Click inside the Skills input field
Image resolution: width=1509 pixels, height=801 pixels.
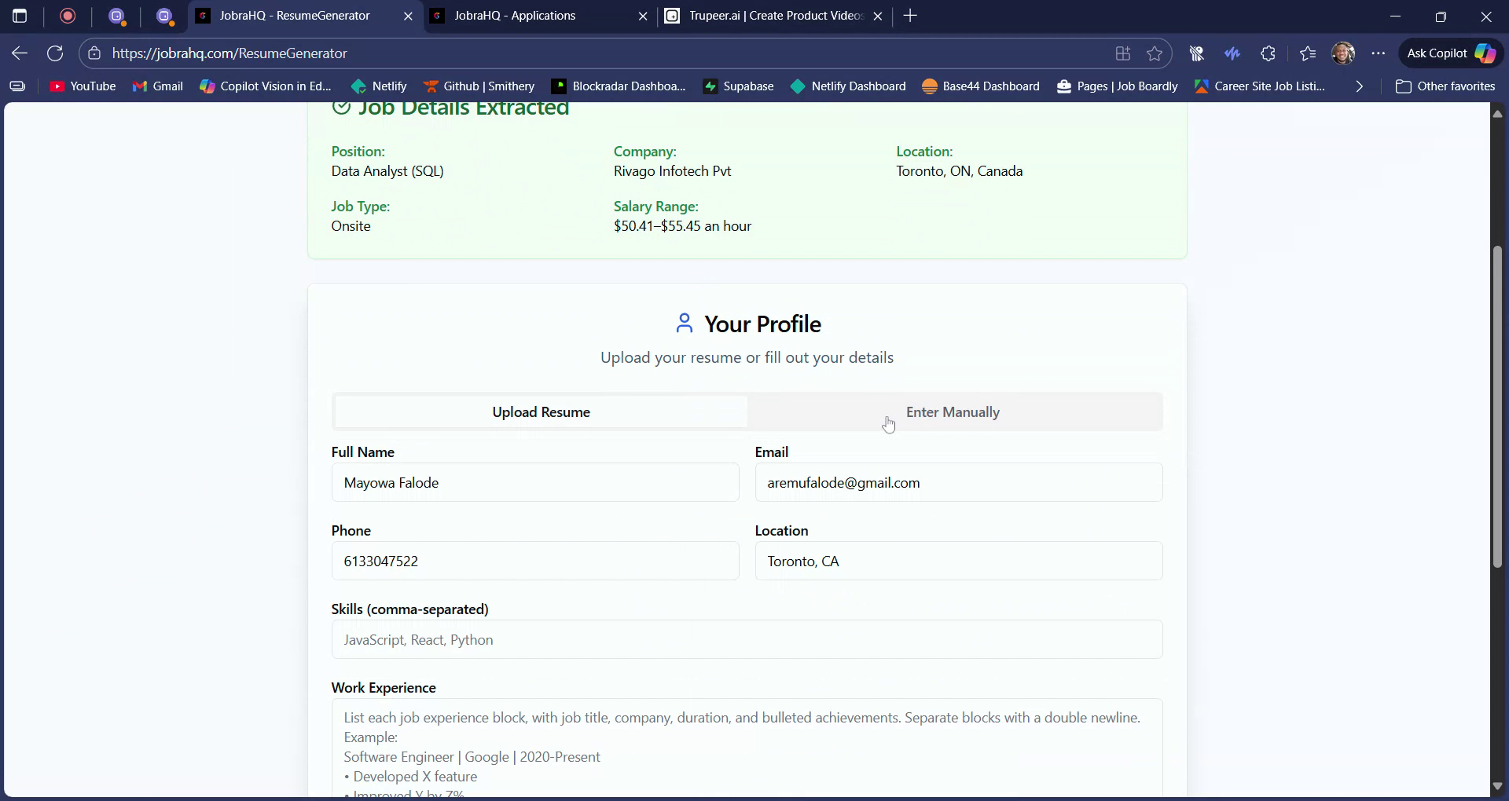(747, 639)
